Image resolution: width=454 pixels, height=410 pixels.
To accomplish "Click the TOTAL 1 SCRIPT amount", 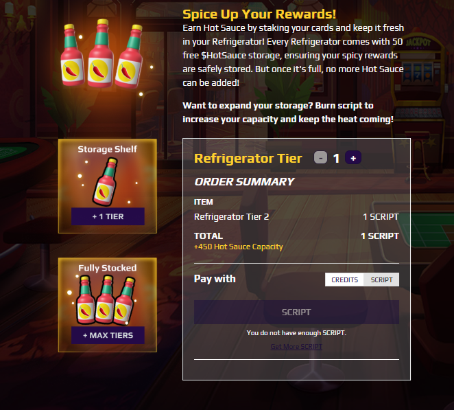I will [380, 236].
